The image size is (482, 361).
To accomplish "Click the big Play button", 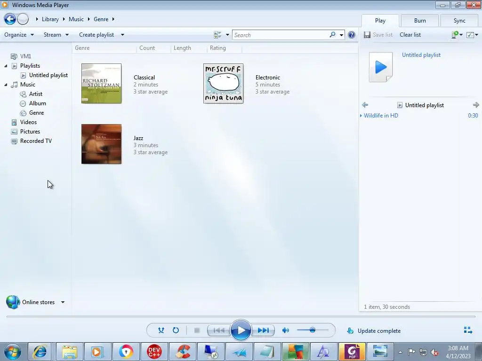I will coord(241,330).
